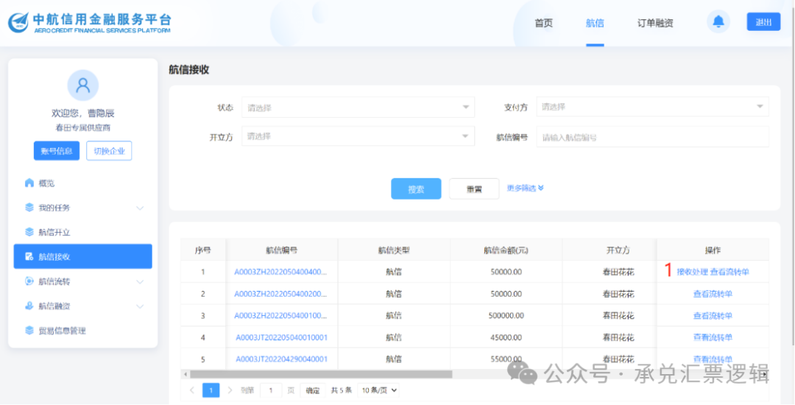Image resolution: width=795 pixels, height=405 pixels.
Task: Open 航信 number A0003JT202204290040001
Action: [x=282, y=359]
